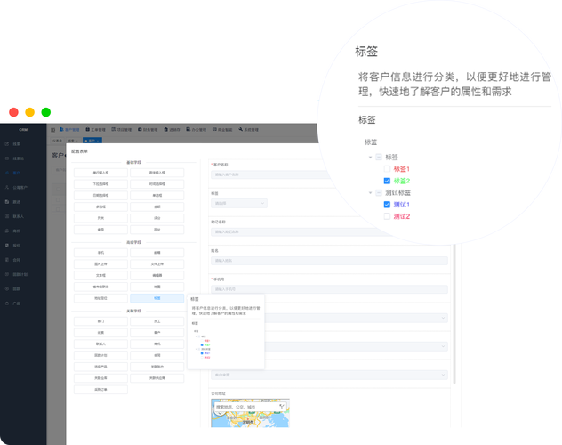This screenshot has width=562, height=445.
Task: Add a 下拉选择框 field
Action: (x=100, y=184)
